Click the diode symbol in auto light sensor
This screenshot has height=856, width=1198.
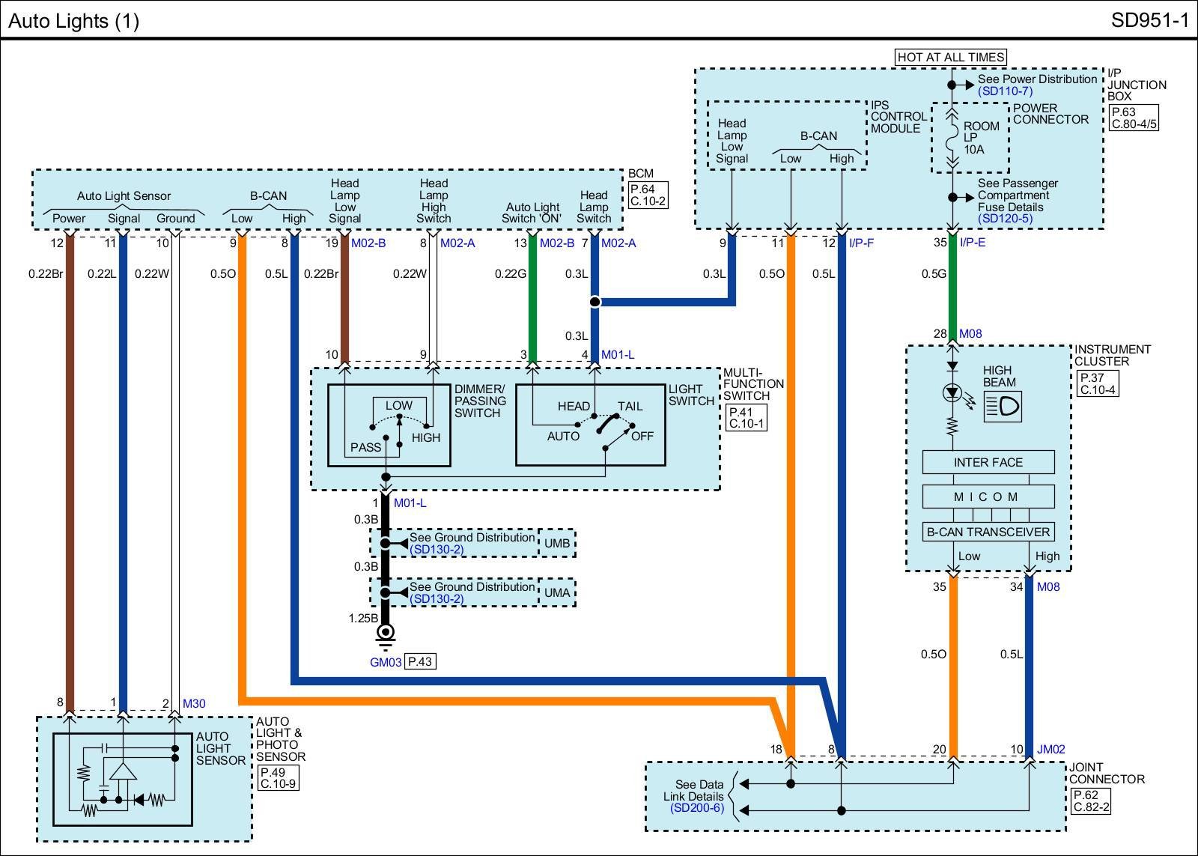pyautogui.click(x=139, y=800)
